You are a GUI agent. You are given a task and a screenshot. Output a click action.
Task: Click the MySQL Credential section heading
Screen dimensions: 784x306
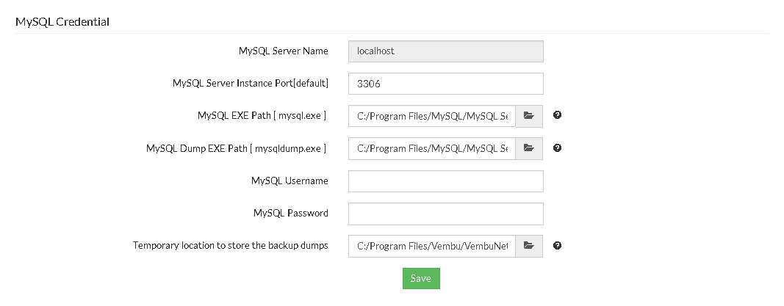[62, 22]
